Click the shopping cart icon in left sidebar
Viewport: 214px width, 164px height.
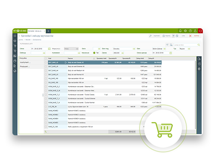click(15, 46)
